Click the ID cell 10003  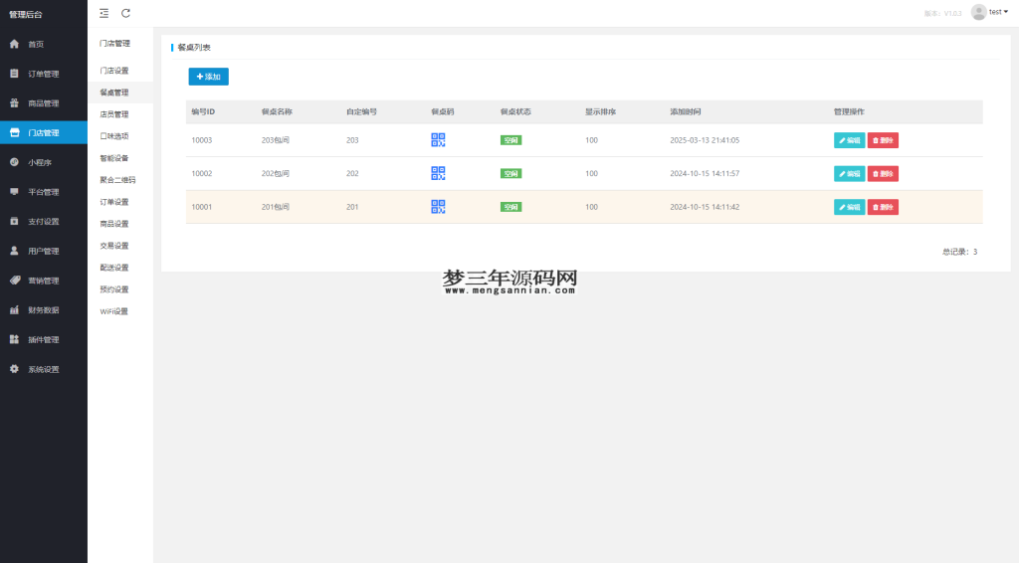click(x=201, y=140)
